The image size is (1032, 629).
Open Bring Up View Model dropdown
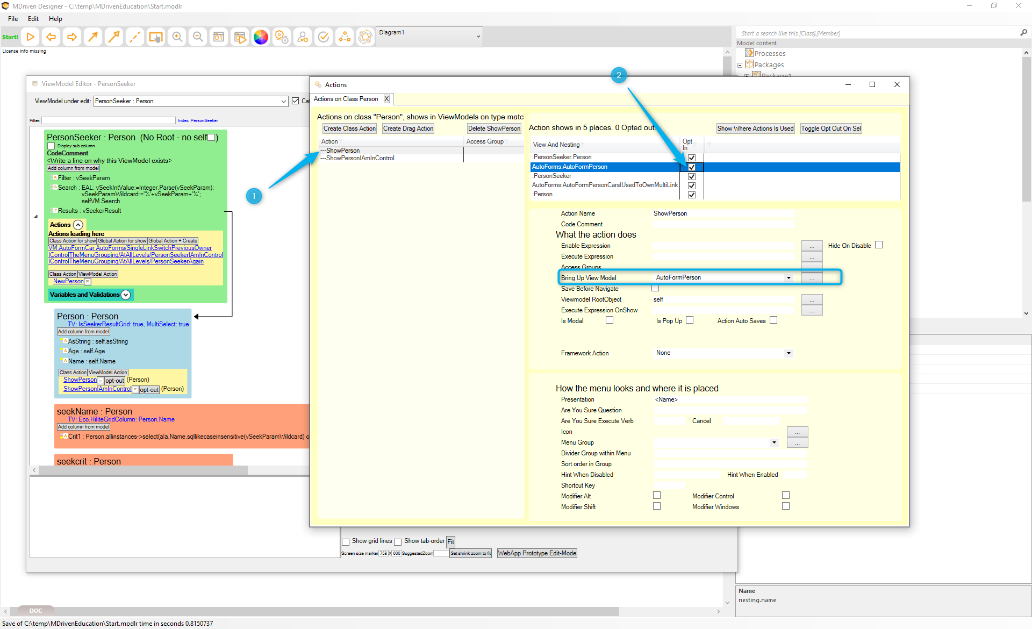(x=789, y=278)
